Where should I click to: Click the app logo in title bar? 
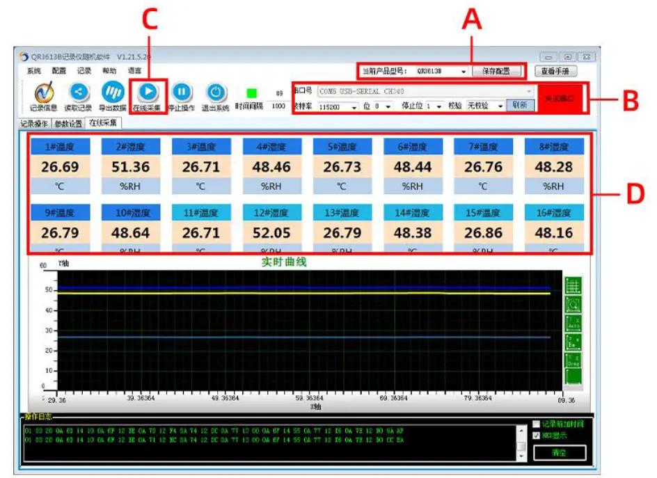[24, 57]
